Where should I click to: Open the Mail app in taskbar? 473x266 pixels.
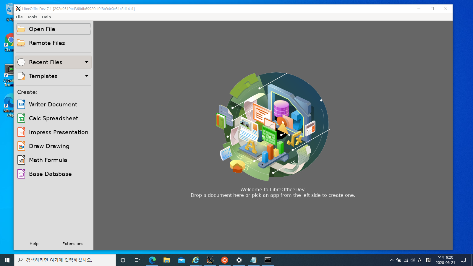coord(181,260)
